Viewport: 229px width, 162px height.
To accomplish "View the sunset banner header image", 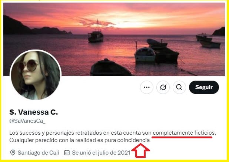I will [x=114, y=39].
